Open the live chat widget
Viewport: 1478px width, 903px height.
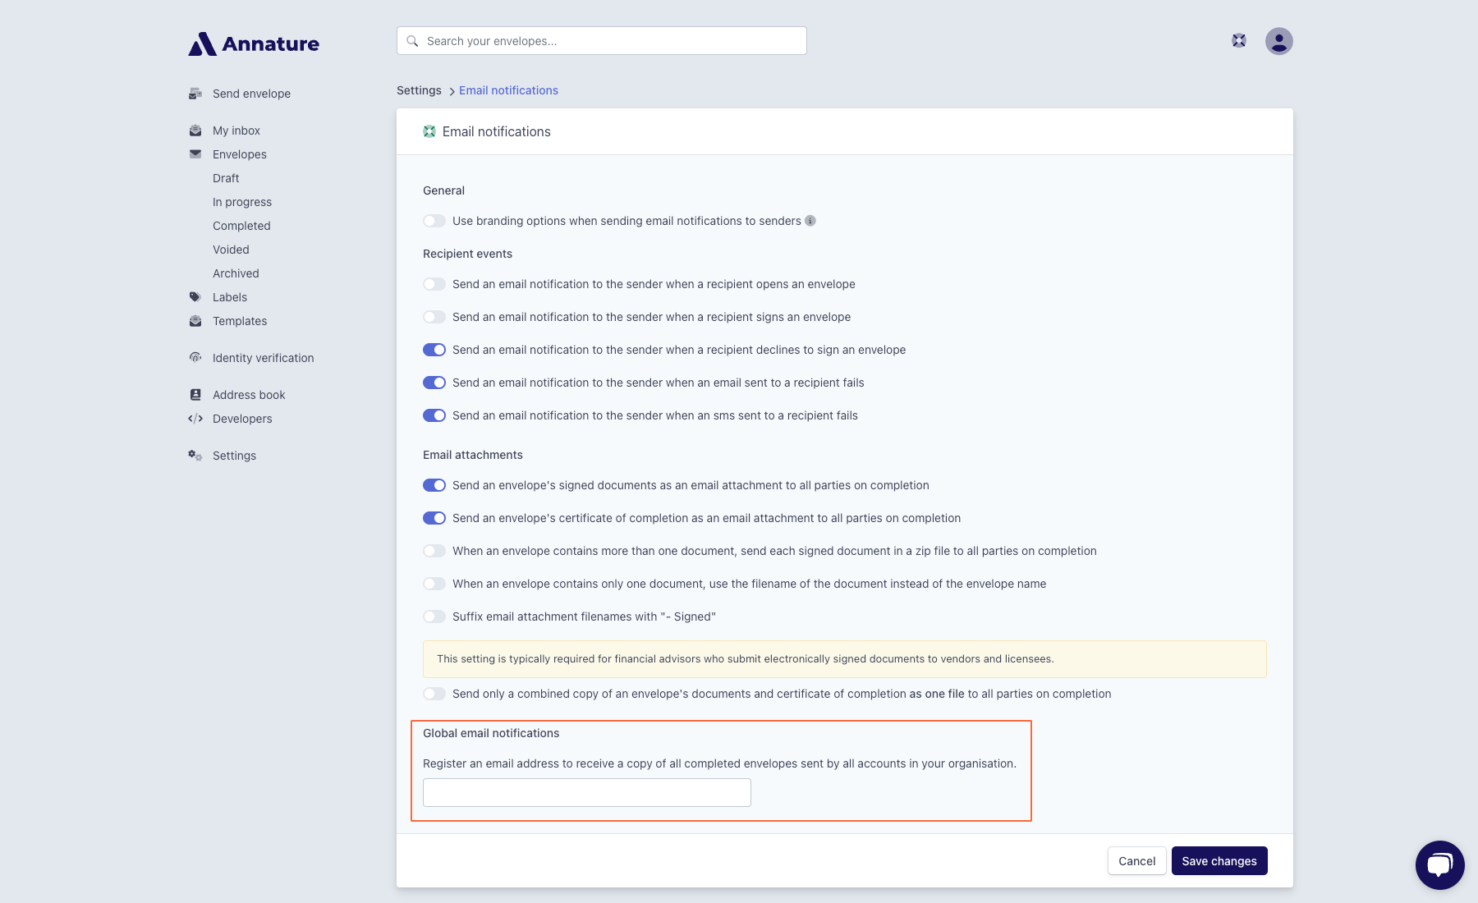[x=1439, y=864]
